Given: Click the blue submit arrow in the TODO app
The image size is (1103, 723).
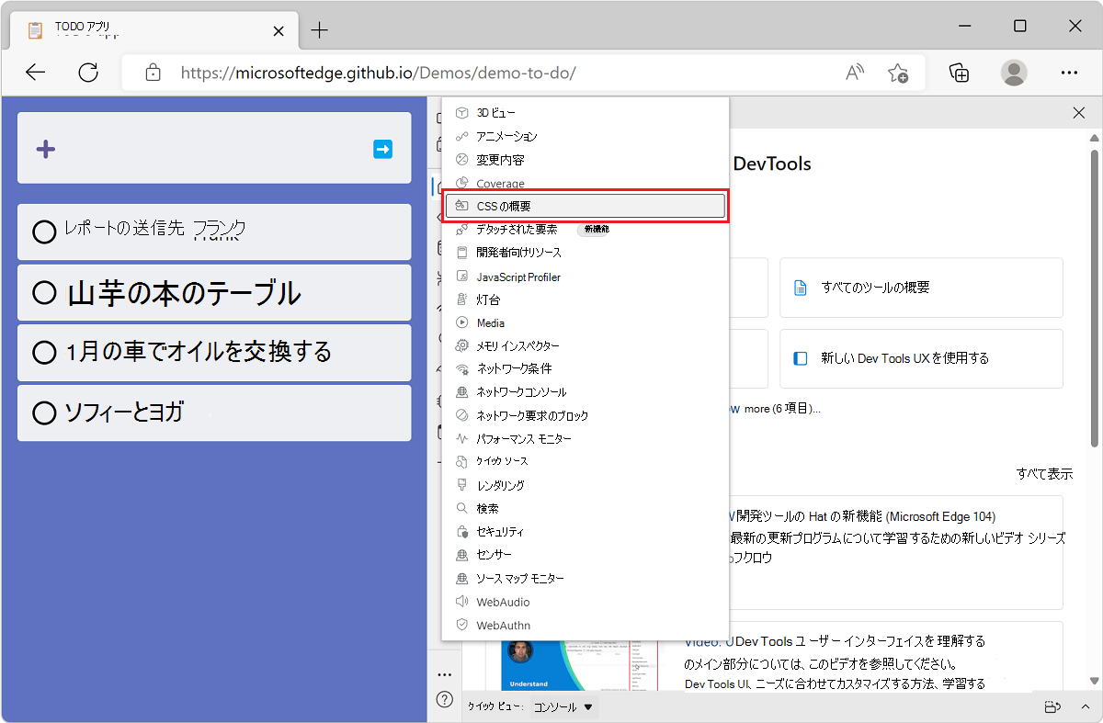Looking at the screenshot, I should tap(382, 148).
